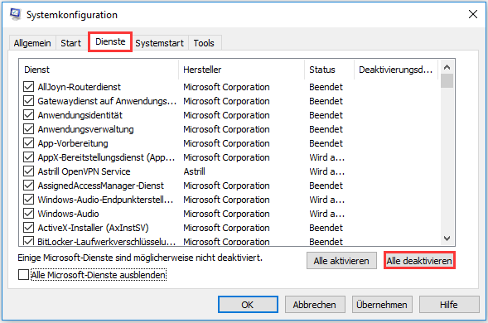Click scrollbar down arrow in services list
Image resolution: width=488 pixels, height=323 pixels.
point(447,239)
